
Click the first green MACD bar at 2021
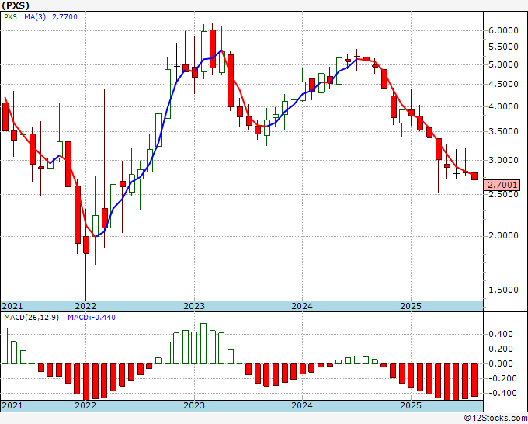coord(5,346)
